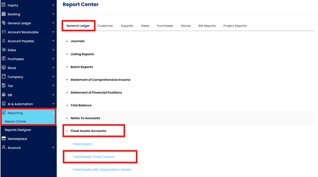Expand the Tax menu chevron
The width and height of the screenshot is (318, 177).
tap(53, 85)
